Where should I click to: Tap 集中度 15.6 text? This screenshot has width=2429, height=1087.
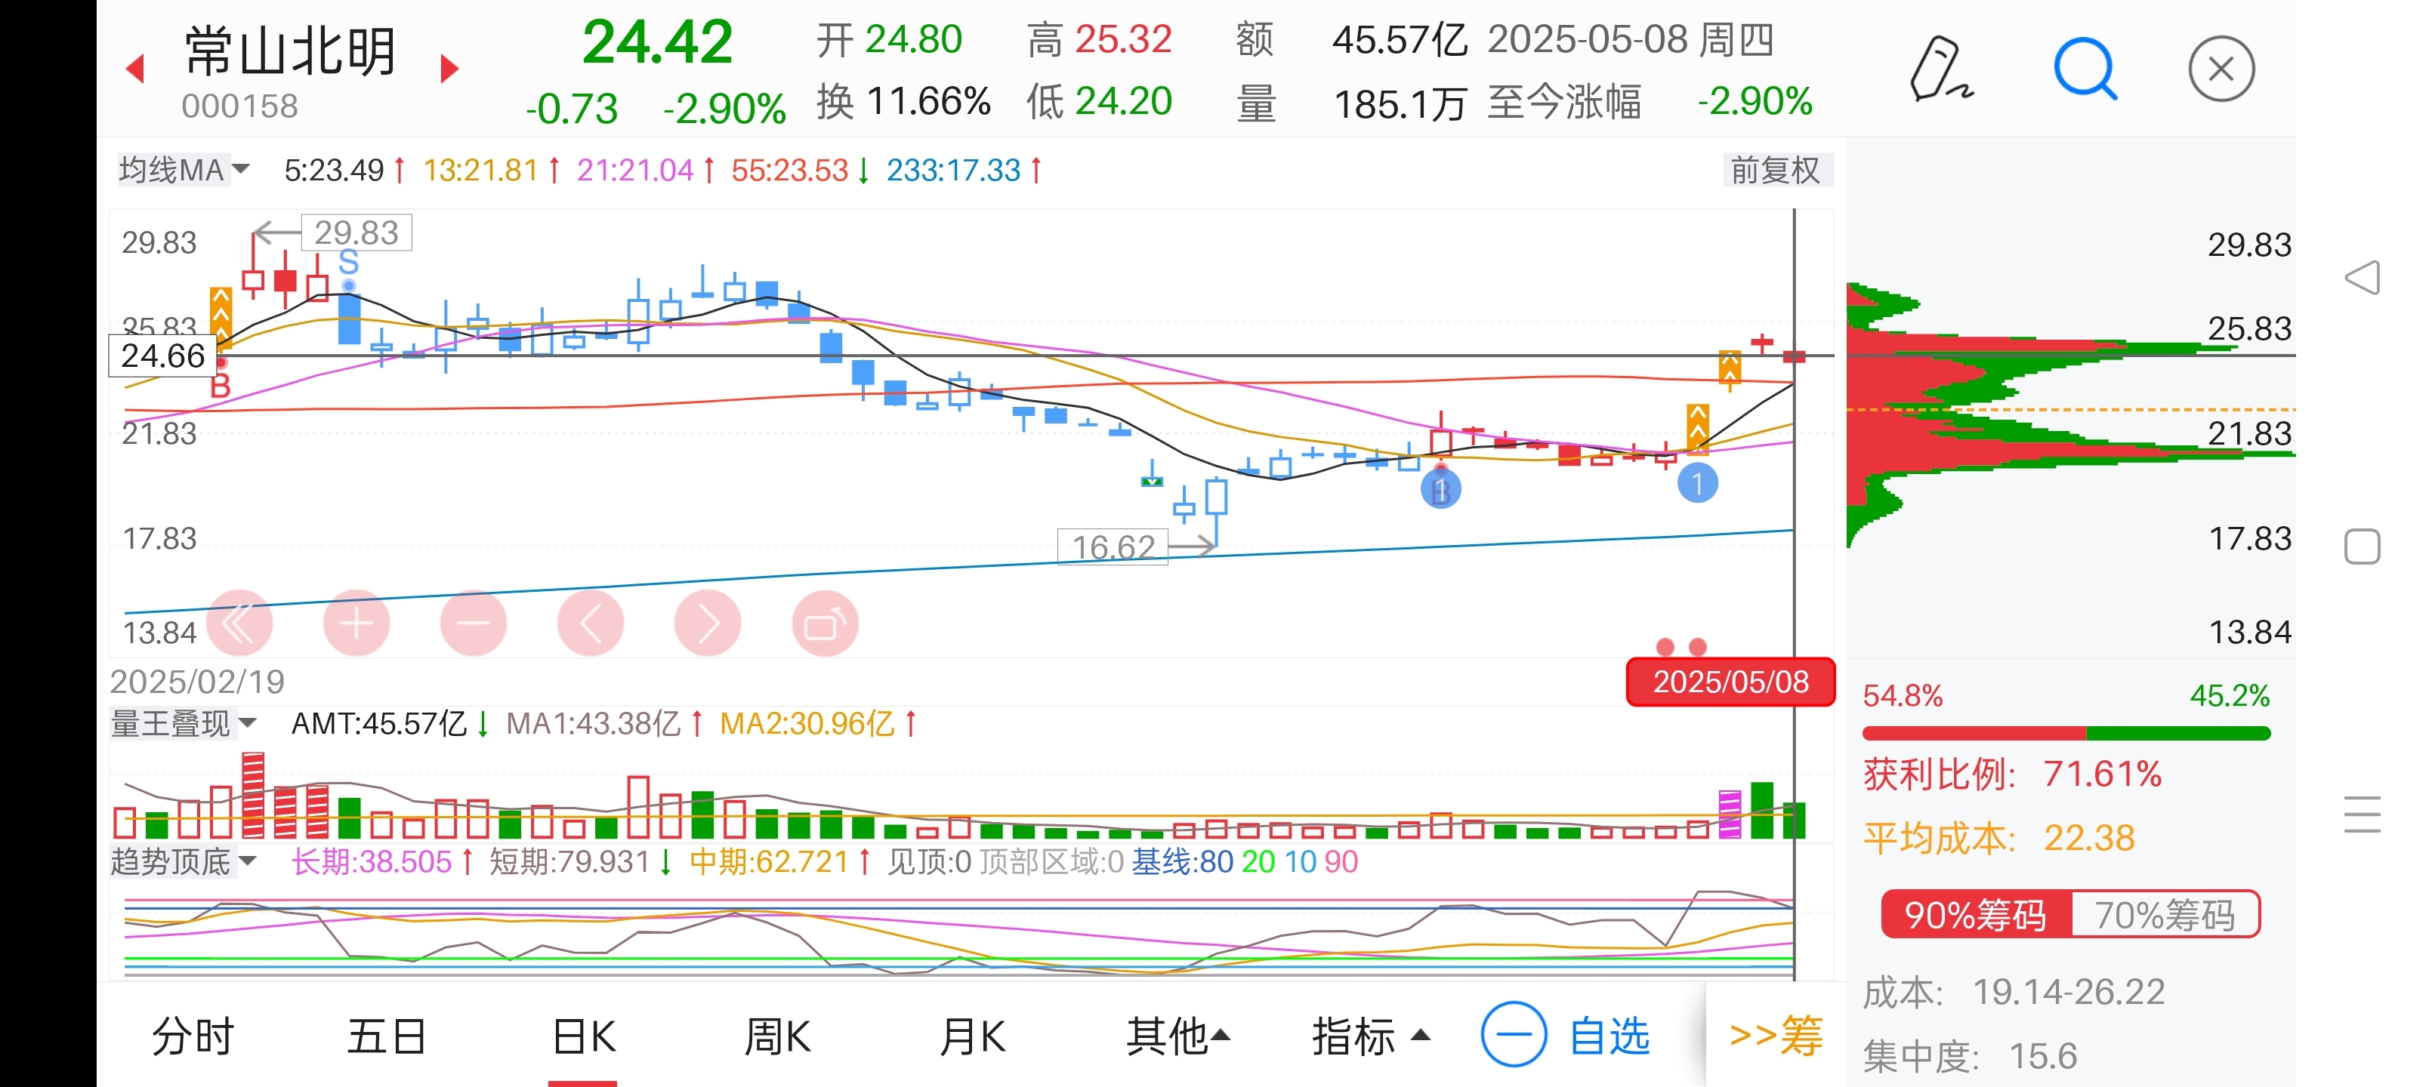[1971, 1056]
